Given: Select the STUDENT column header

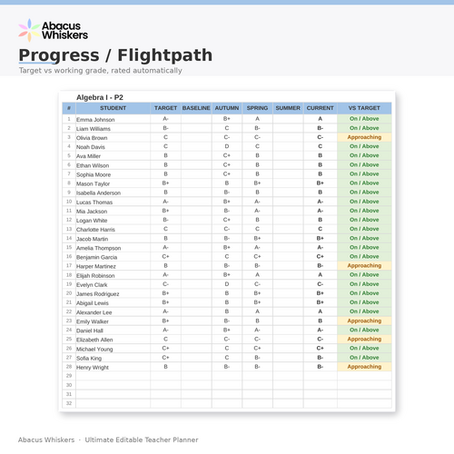Looking at the screenshot, I should [113, 108].
